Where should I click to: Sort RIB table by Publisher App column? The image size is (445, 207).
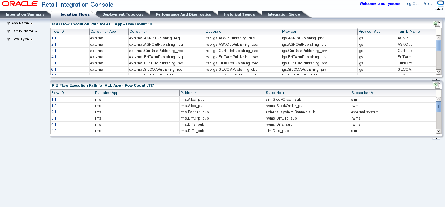pyautogui.click(x=137, y=93)
